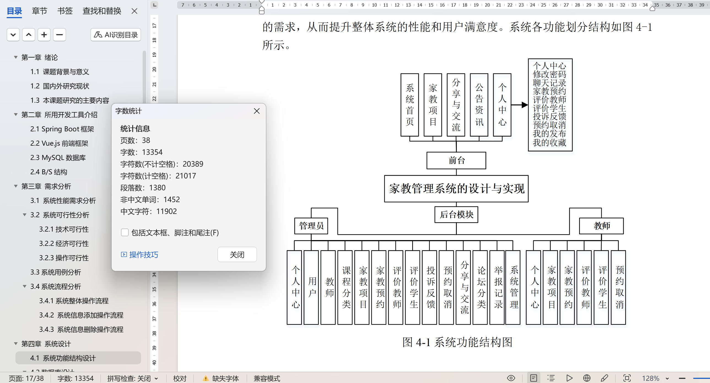Screen dimensions: 710x383
Task: Enable 包括文本框、脚注和尾注 checkbox
Action: pyautogui.click(x=125, y=233)
